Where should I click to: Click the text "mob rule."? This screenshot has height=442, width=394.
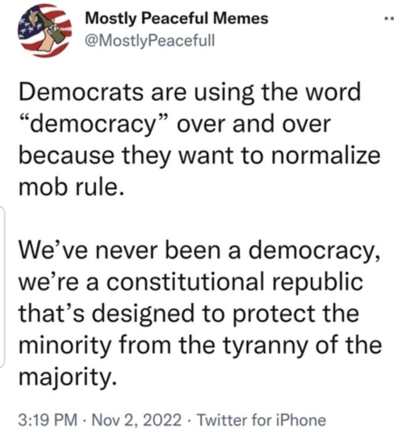coord(72,187)
